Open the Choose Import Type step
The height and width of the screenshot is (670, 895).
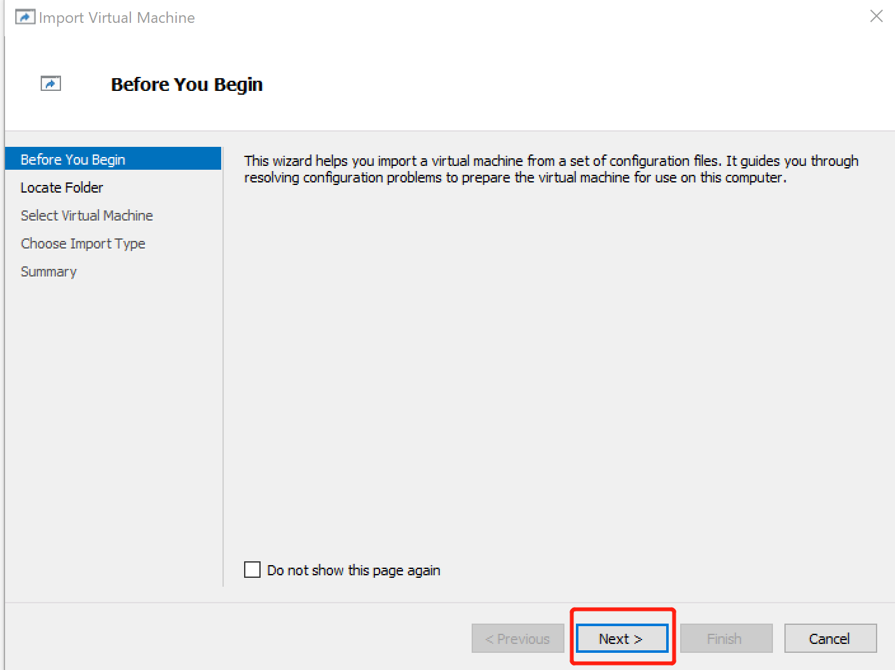[83, 243]
